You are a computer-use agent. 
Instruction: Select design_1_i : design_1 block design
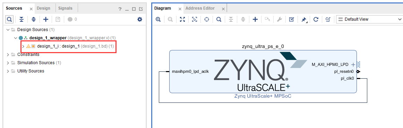[58, 46]
